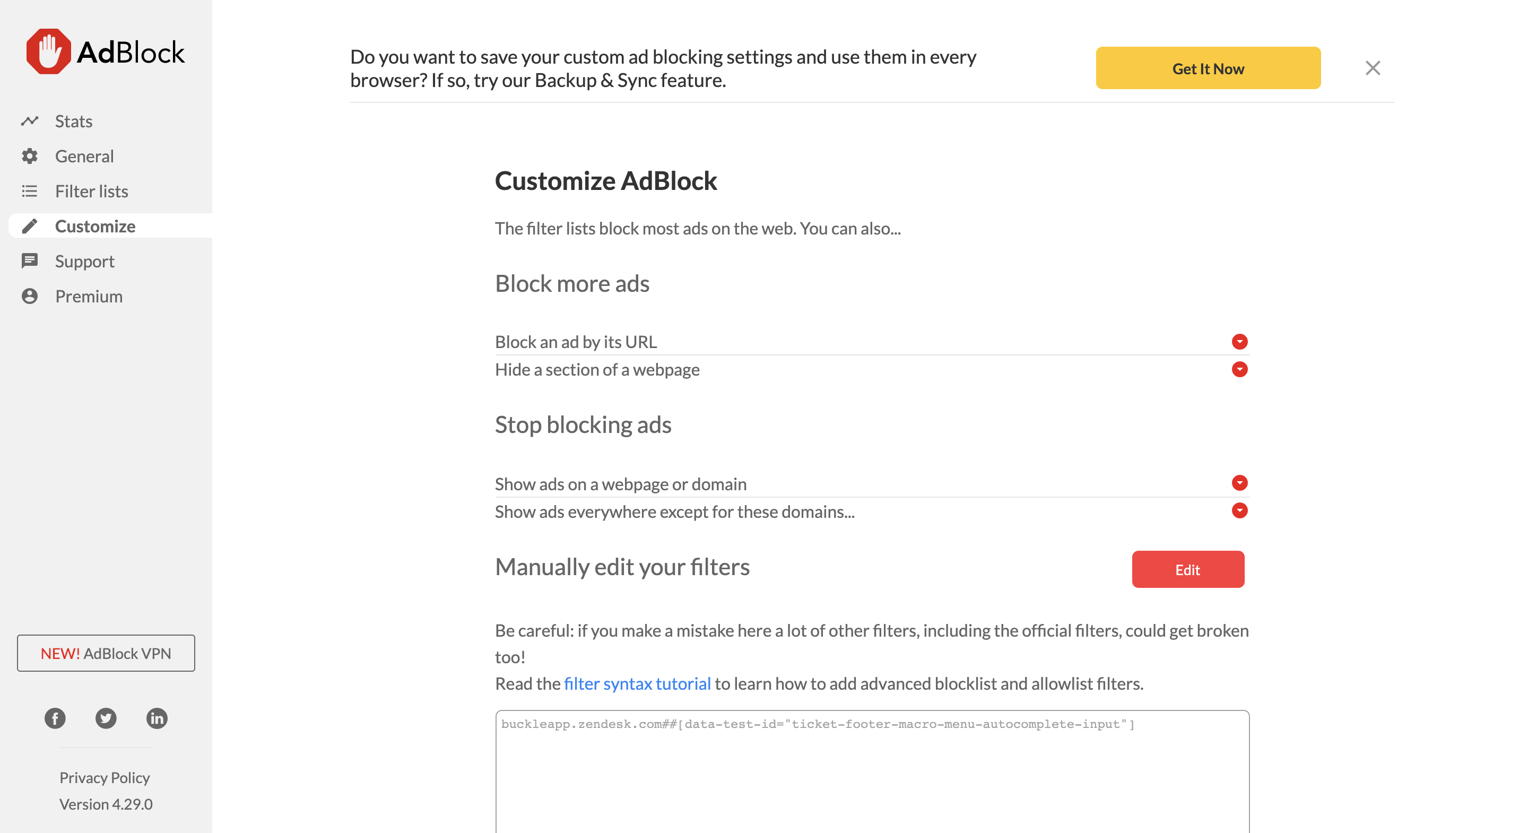This screenshot has height=833, width=1528.
Task: Click the Stats chart icon
Action: (x=30, y=121)
